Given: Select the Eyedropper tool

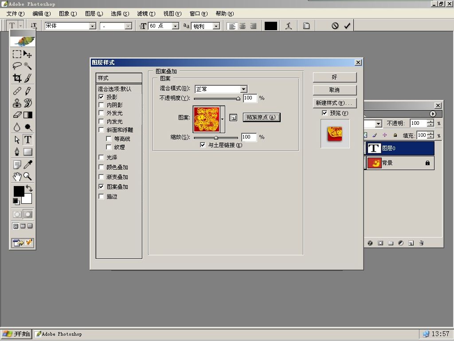Looking at the screenshot, I should click(28, 164).
